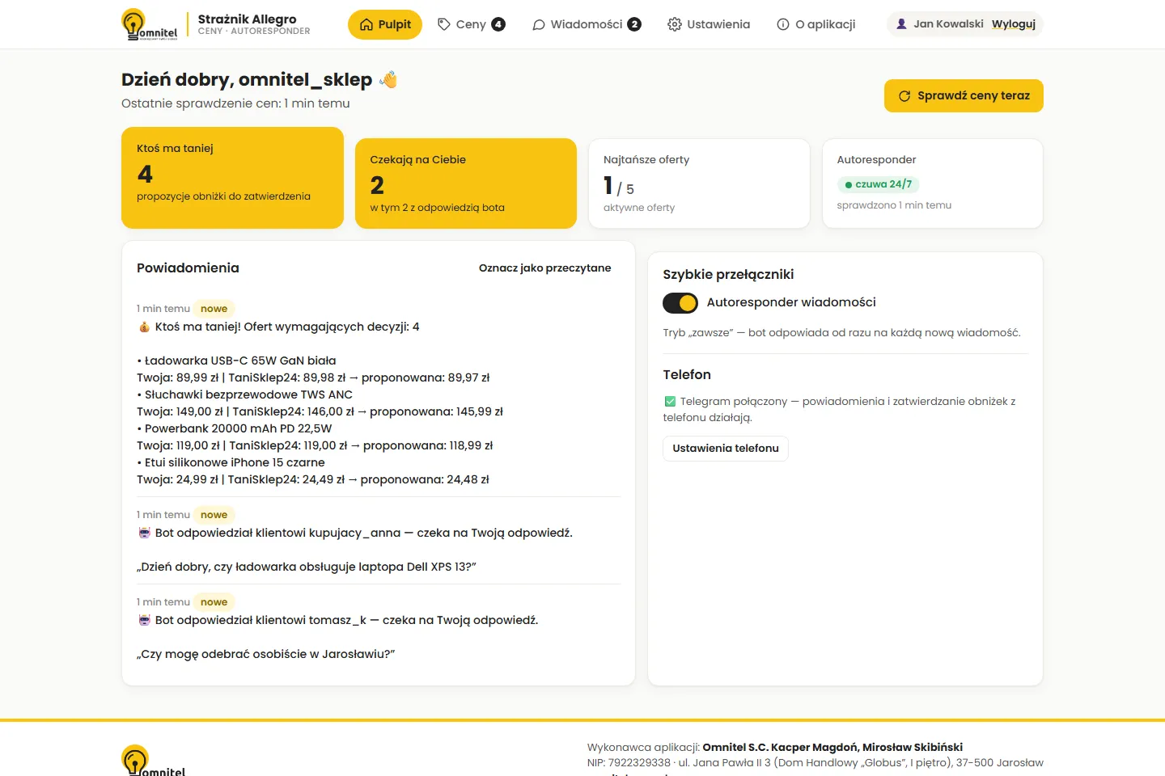Click the Strażnik Allegro app title

tap(248, 19)
